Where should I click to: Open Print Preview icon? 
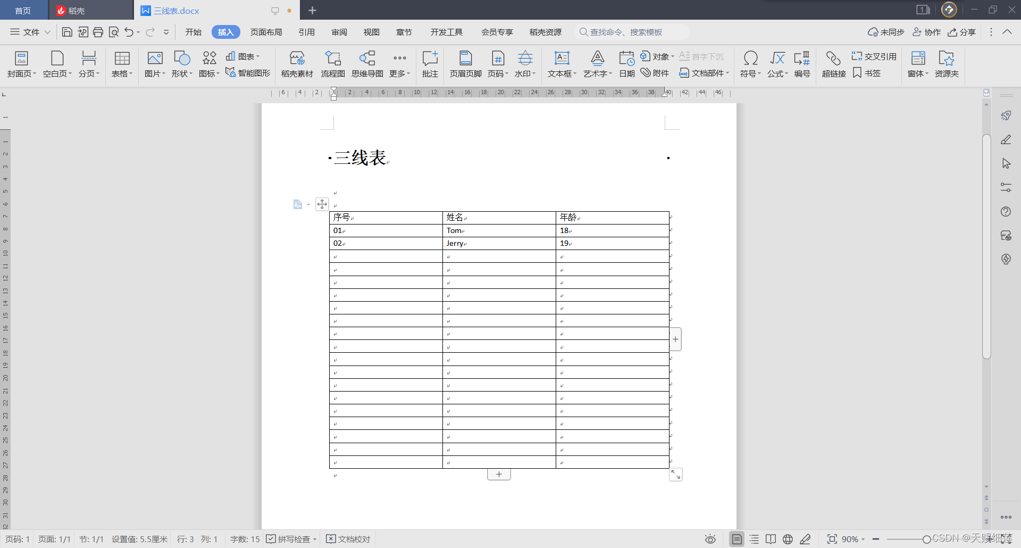point(114,32)
